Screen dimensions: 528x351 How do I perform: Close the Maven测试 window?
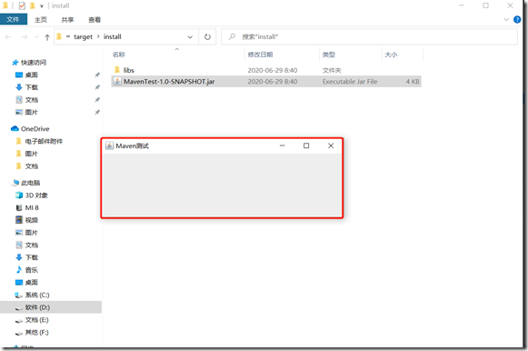(331, 145)
